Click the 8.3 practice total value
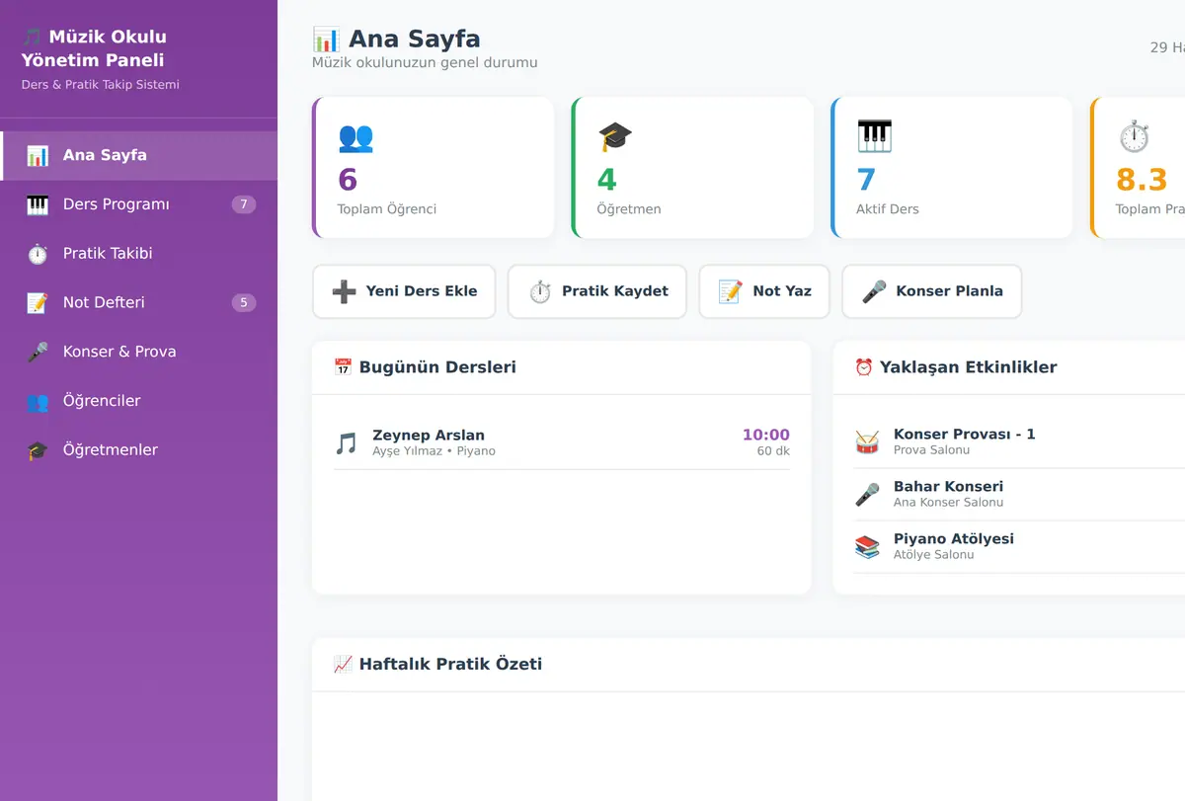This screenshot has width=1185, height=801. pos(1142,180)
